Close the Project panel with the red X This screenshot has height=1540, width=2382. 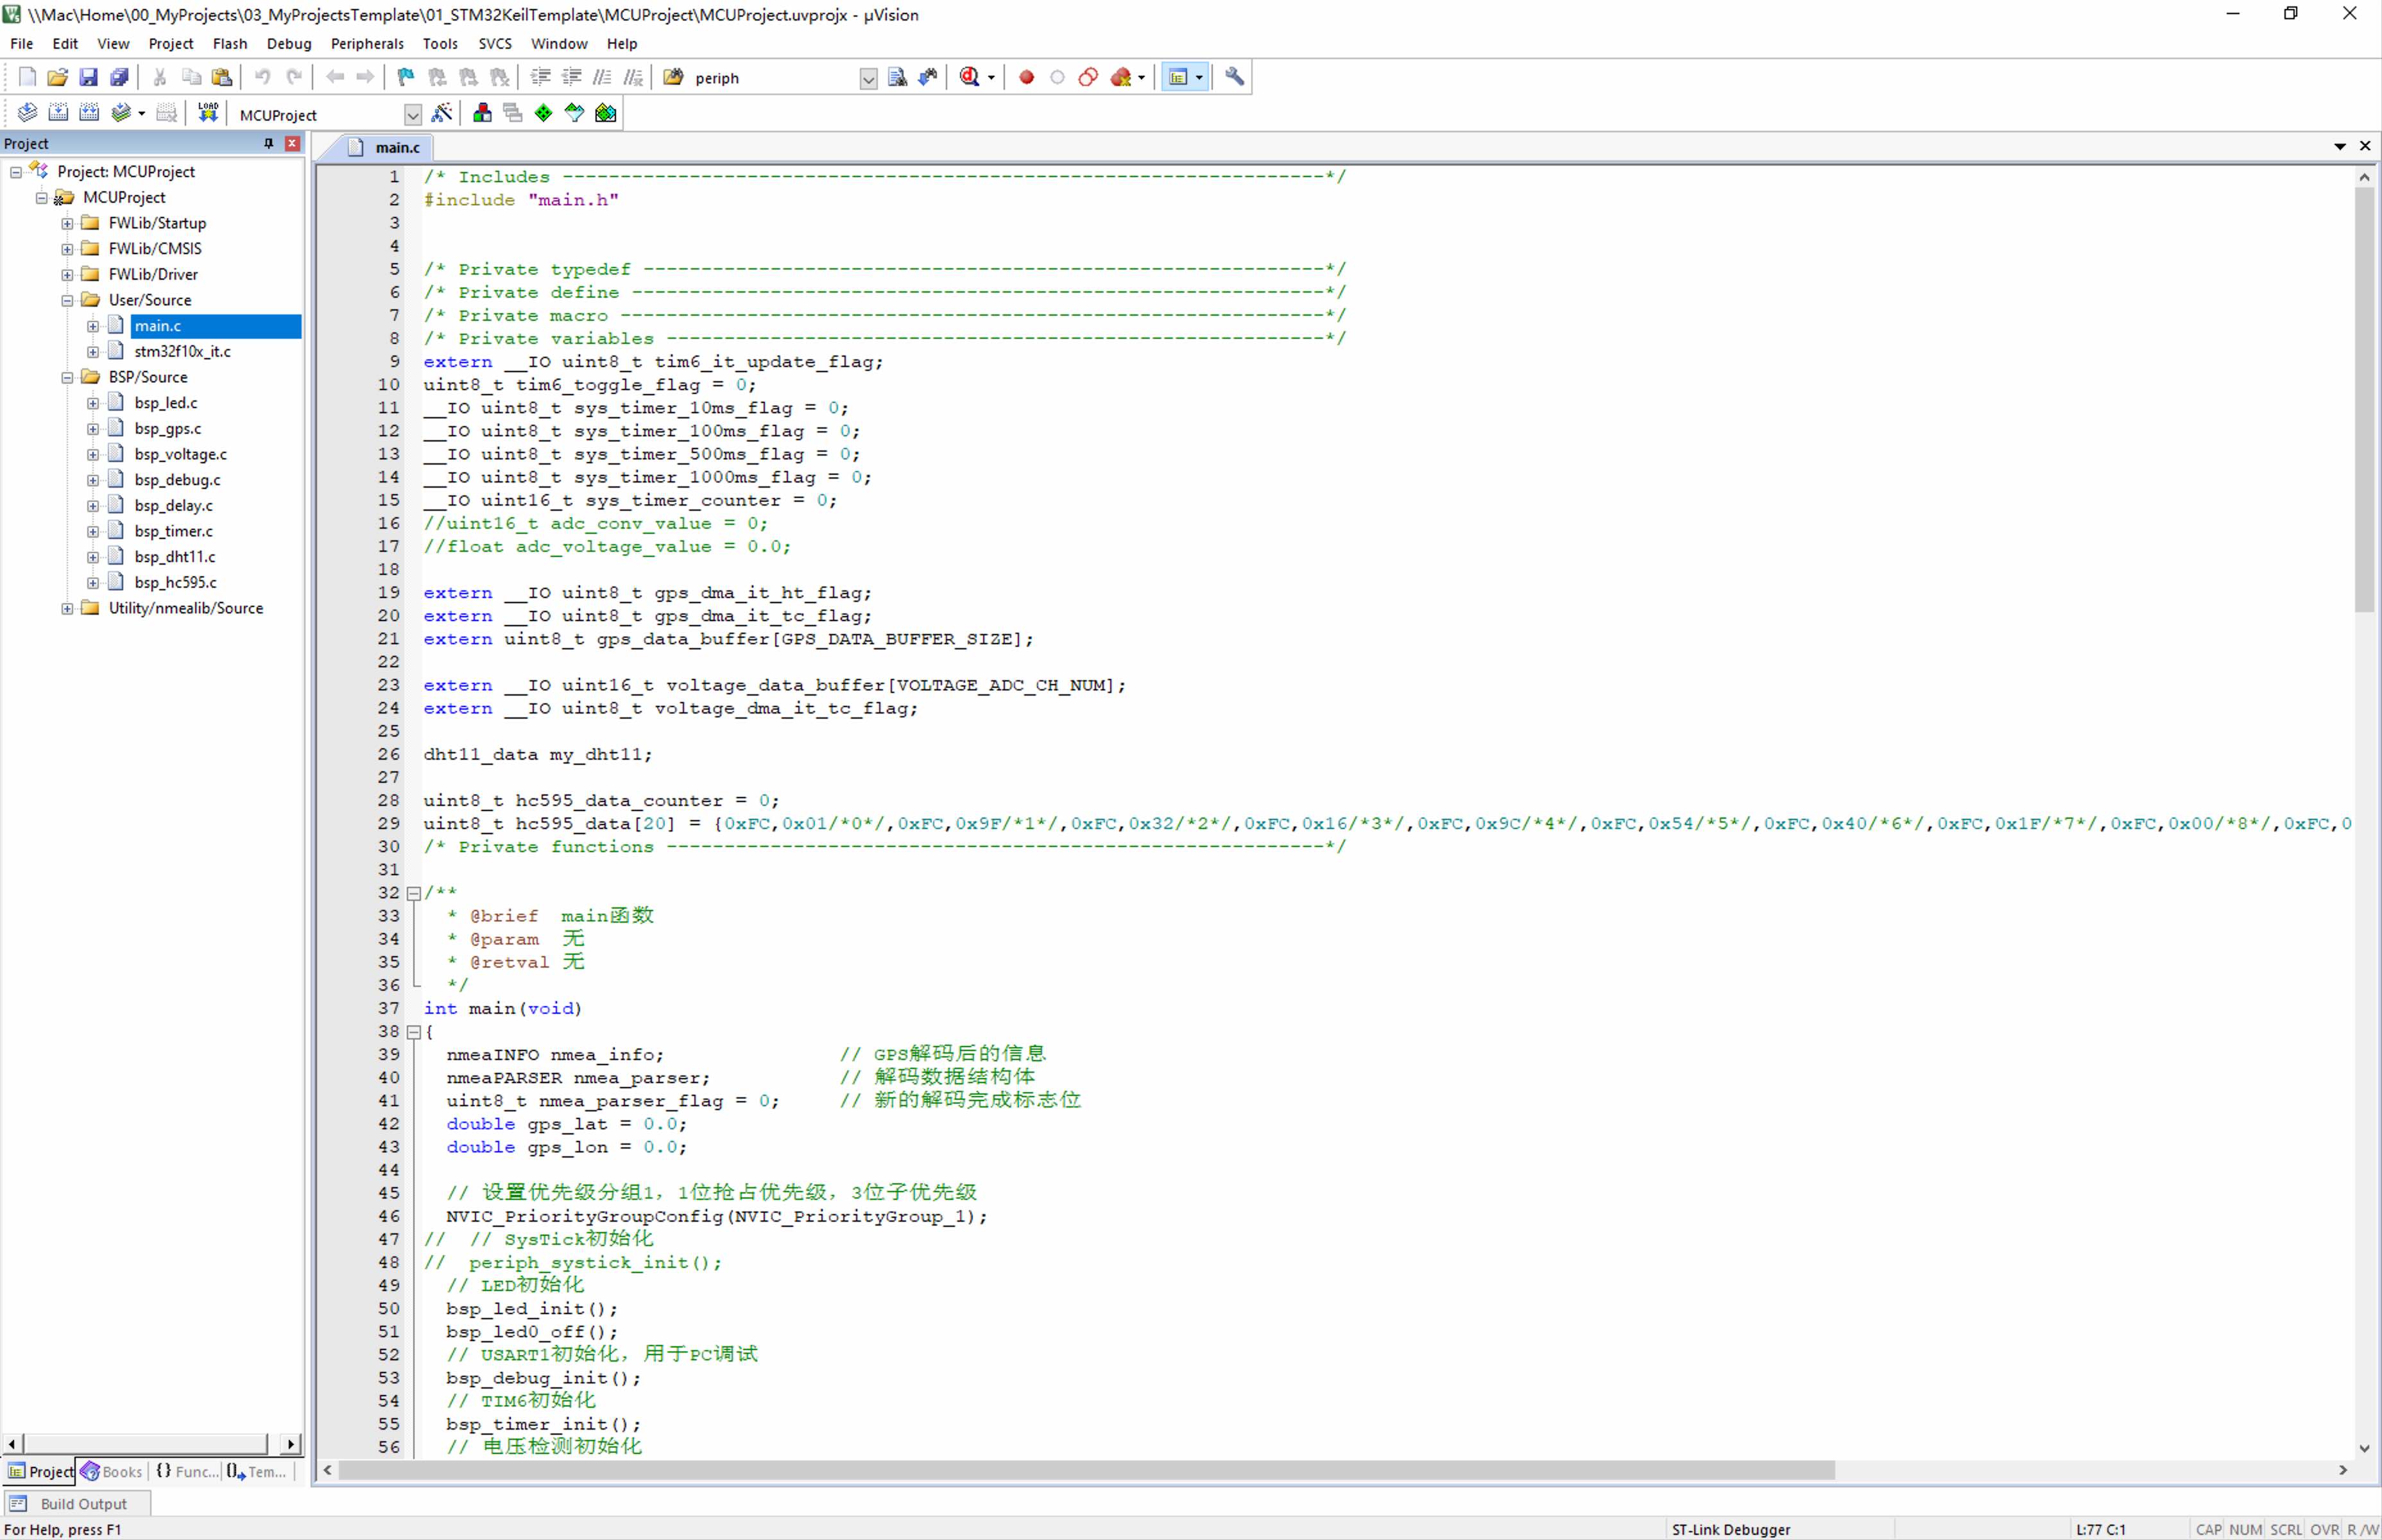click(x=292, y=144)
